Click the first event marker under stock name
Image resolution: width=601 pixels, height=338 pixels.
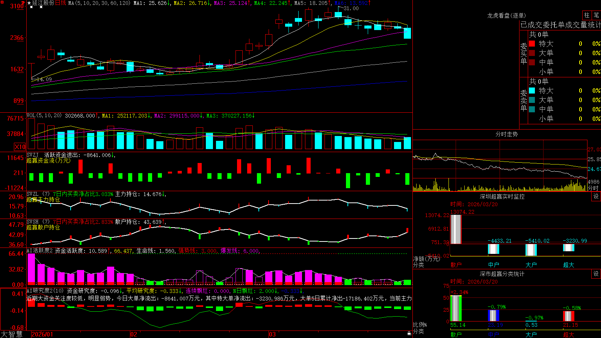point(31,7)
